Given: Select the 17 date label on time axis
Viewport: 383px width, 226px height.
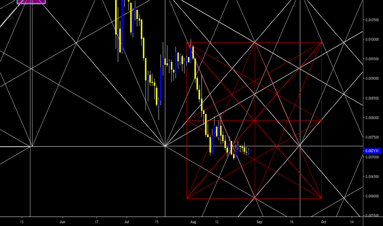Looking at the screenshot, I should click(x=97, y=222).
